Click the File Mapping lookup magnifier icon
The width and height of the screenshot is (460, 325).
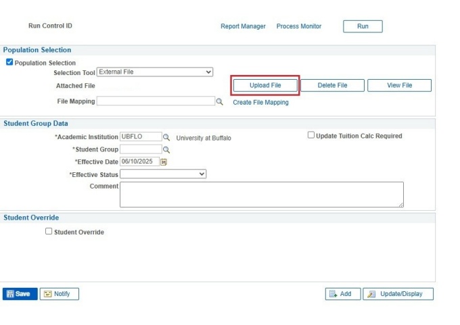click(219, 102)
